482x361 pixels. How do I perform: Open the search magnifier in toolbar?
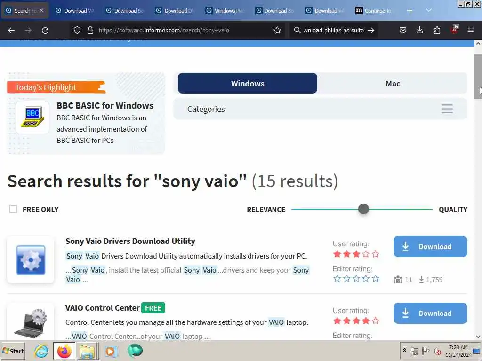coord(297,30)
